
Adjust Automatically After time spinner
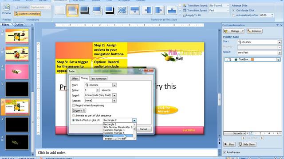click(x=272, y=15)
